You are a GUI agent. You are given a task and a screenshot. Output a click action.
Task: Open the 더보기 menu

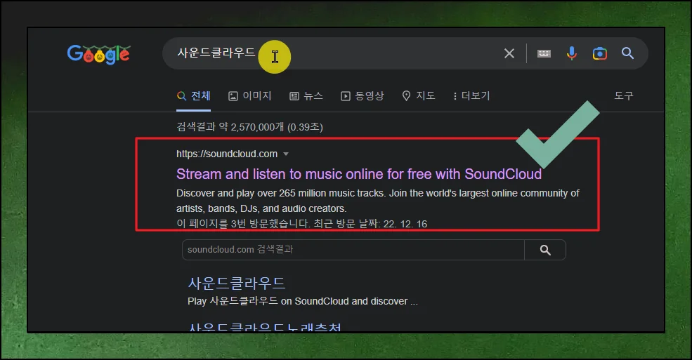(x=471, y=95)
